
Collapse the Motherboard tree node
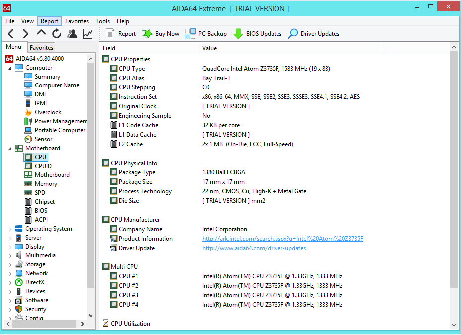[10, 148]
